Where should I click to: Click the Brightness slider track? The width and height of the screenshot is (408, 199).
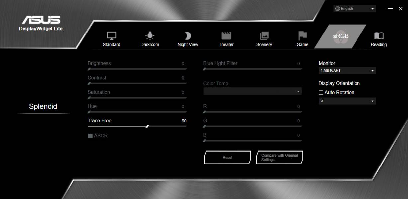point(137,69)
